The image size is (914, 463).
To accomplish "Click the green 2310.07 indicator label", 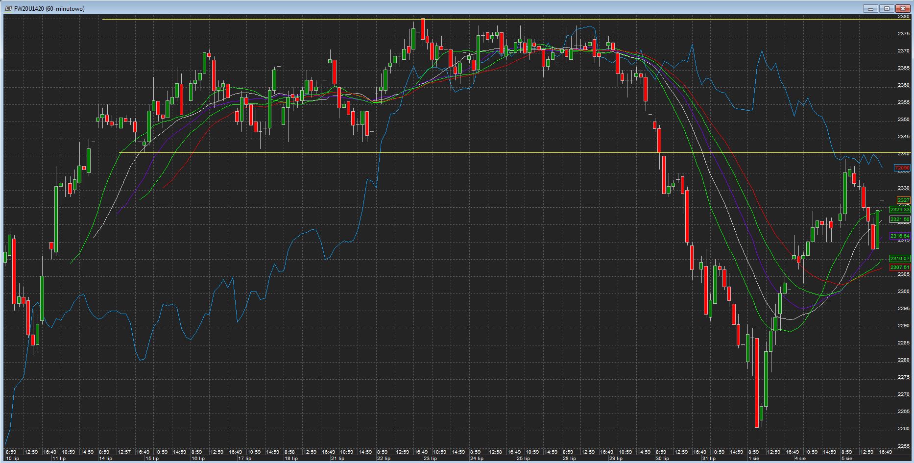I will [x=900, y=259].
